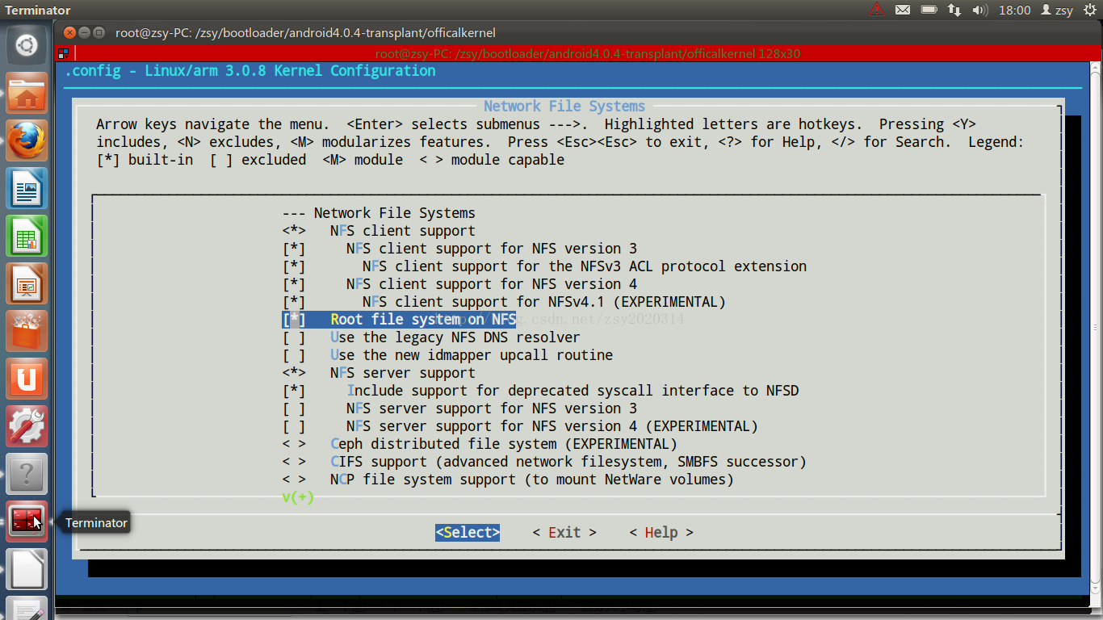Select NCP file system support option
The image size is (1103, 620).
[508, 480]
